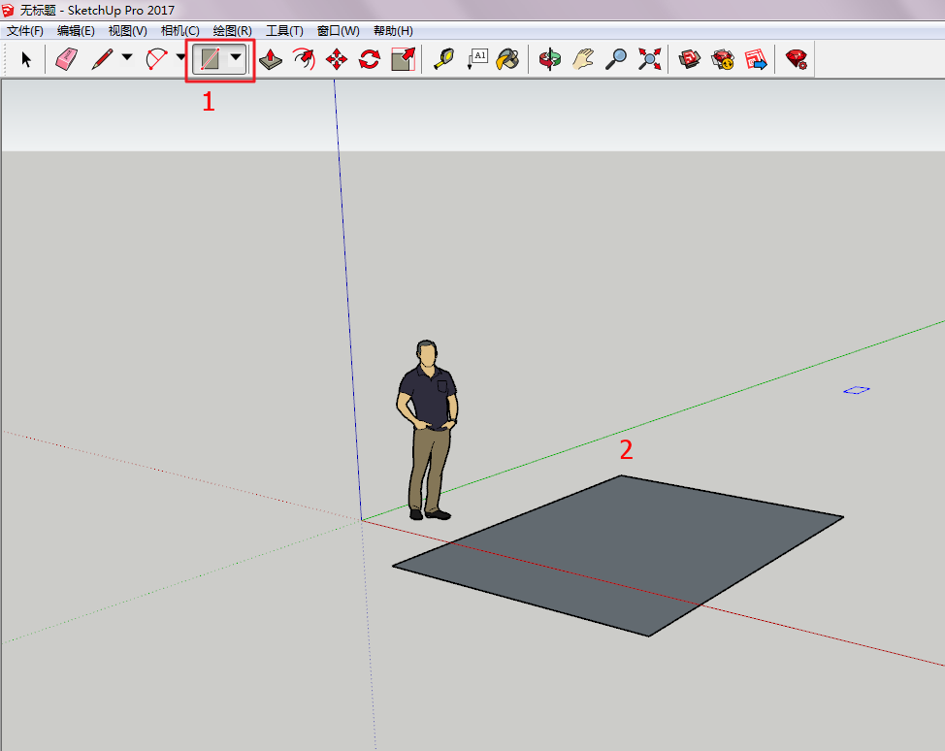Screen dimensions: 945x751
Task: Select the arrow Select tool
Action: pyautogui.click(x=26, y=60)
